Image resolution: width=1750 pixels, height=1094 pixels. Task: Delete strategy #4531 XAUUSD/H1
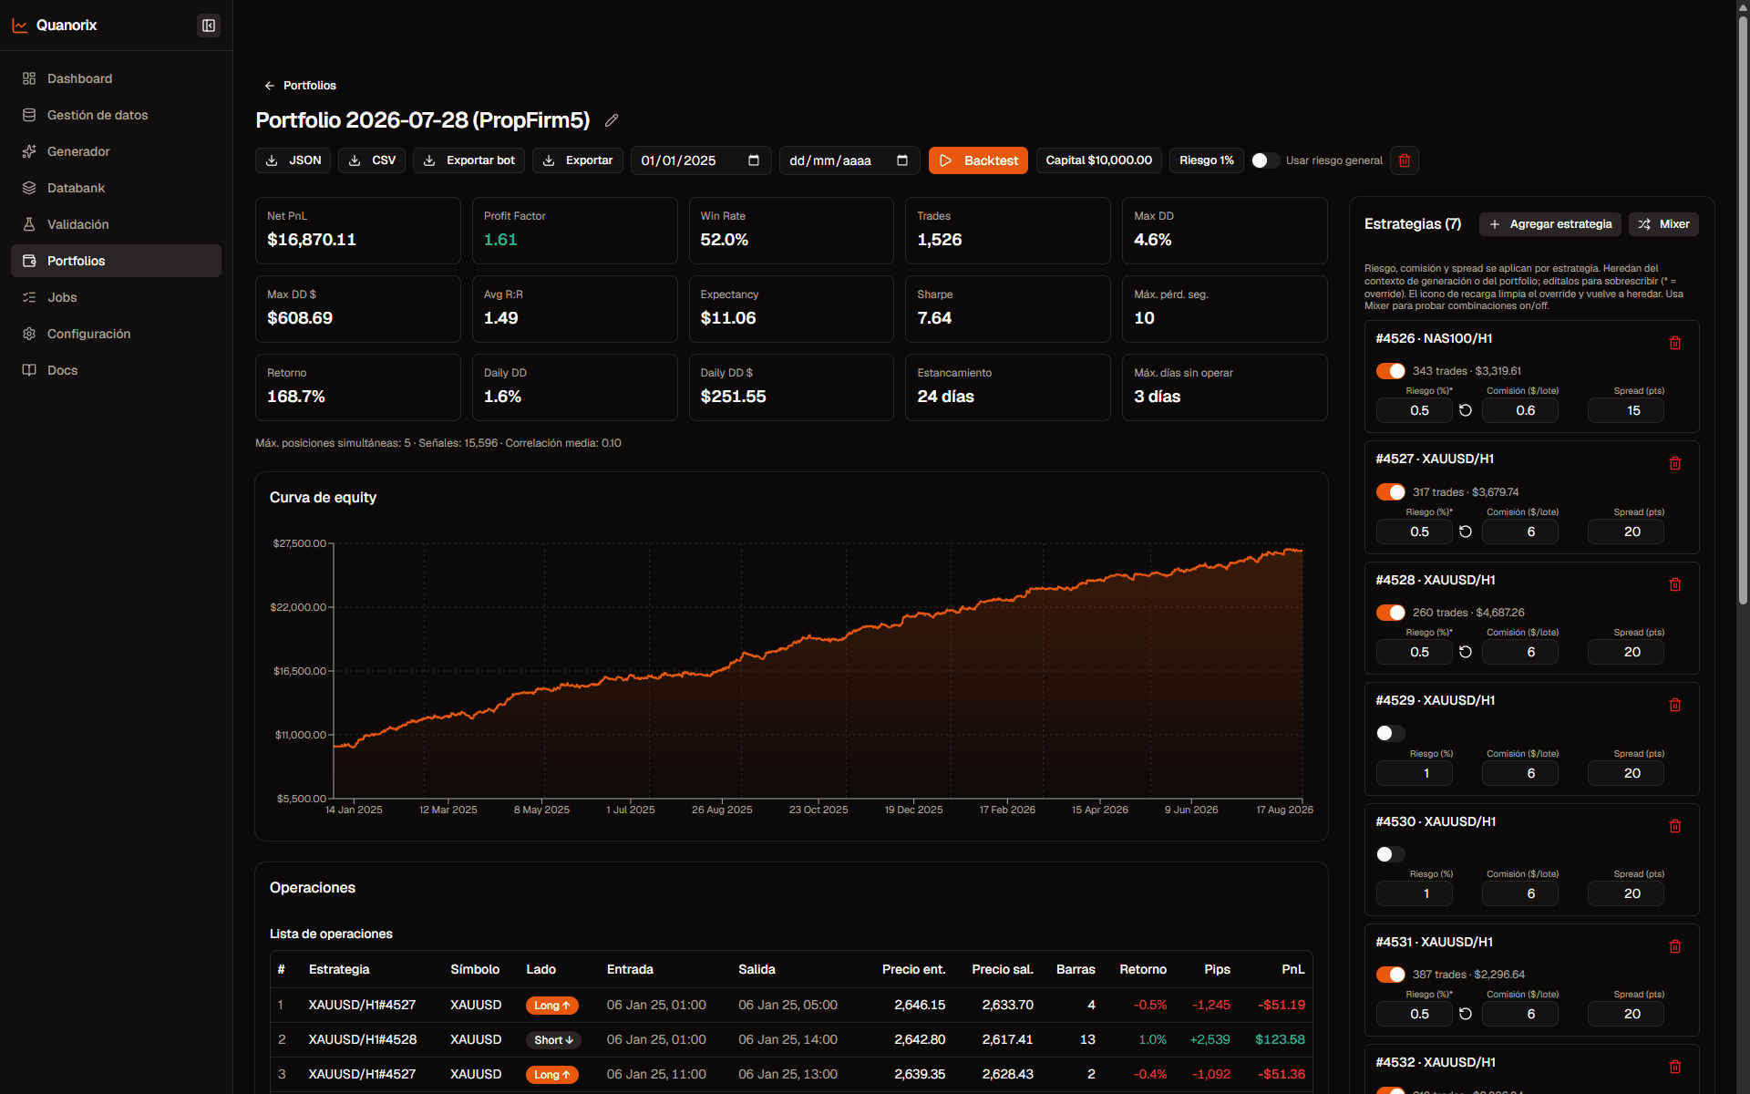(1675, 946)
